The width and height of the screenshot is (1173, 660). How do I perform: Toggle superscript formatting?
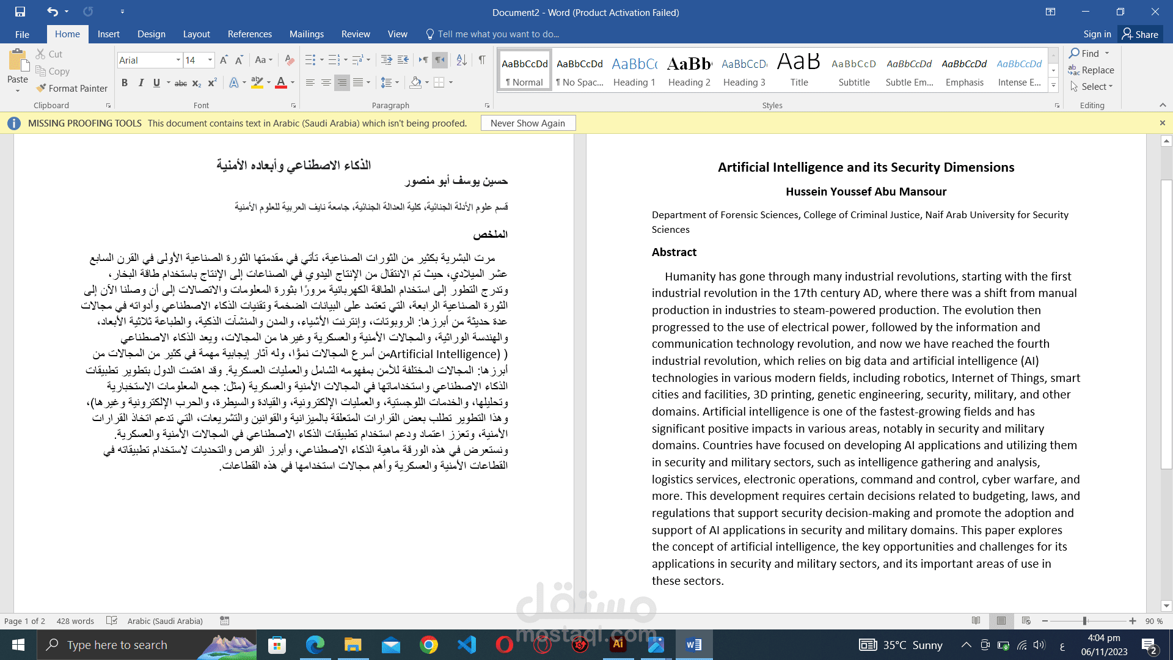pyautogui.click(x=213, y=82)
